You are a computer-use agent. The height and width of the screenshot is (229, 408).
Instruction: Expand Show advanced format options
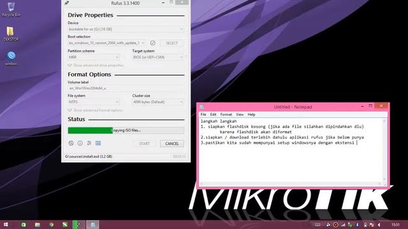[x=96, y=110]
